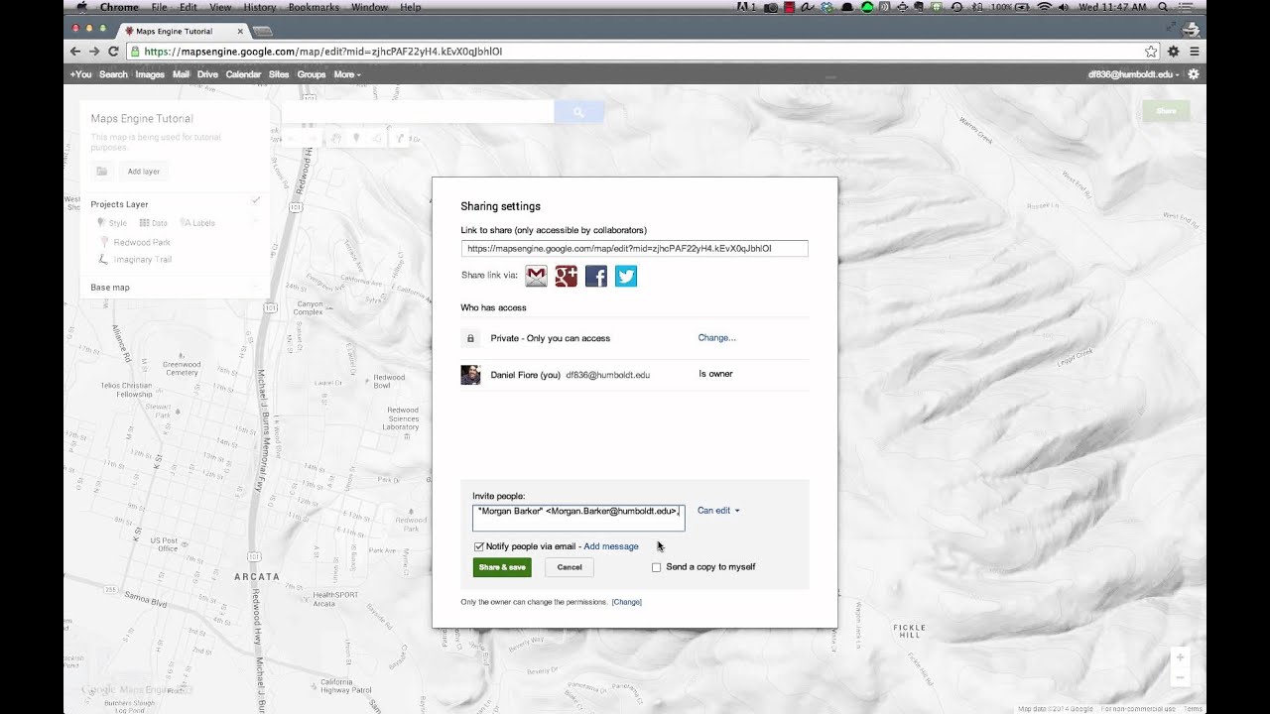The height and width of the screenshot is (714, 1270).
Task: Select the Redwood Park feature
Action: (142, 242)
